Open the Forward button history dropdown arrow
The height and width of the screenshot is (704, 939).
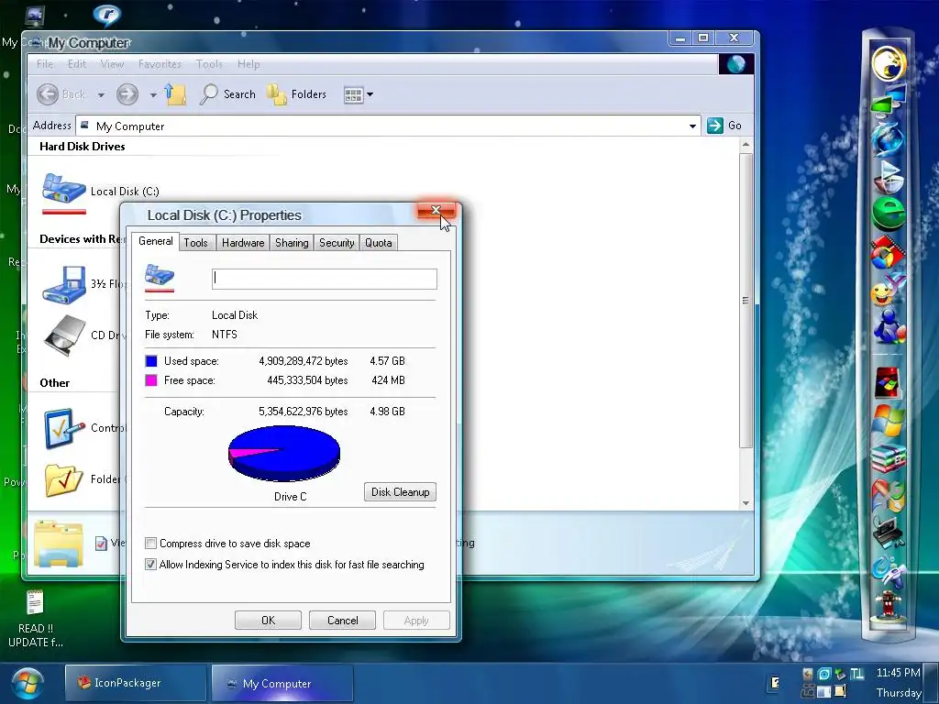coord(153,94)
